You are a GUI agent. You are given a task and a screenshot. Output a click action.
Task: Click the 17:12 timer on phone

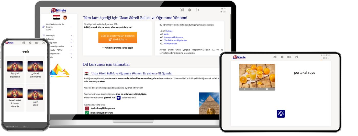pyautogui.click(x=25, y=126)
